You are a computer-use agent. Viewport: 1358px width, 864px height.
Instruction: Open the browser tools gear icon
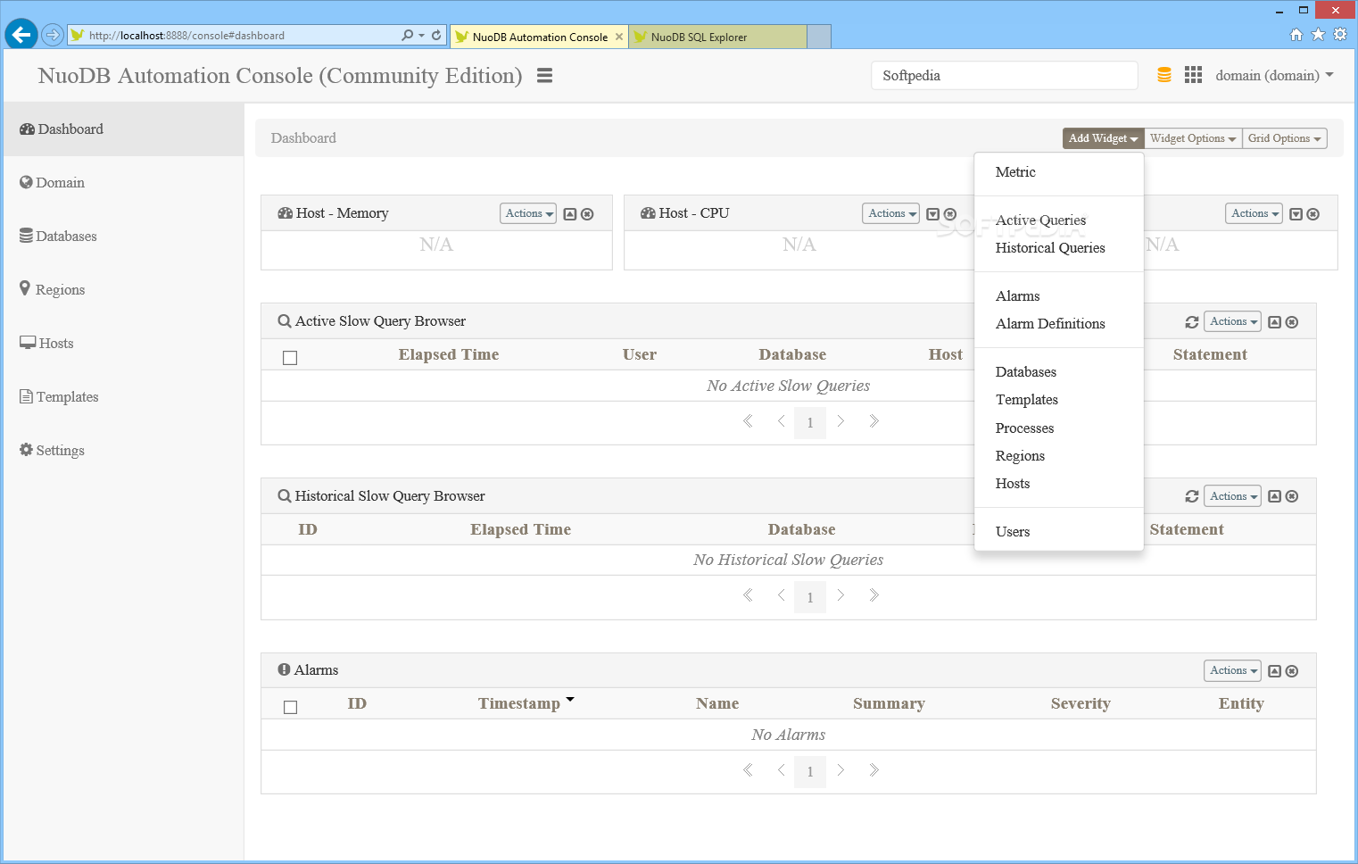point(1339,35)
